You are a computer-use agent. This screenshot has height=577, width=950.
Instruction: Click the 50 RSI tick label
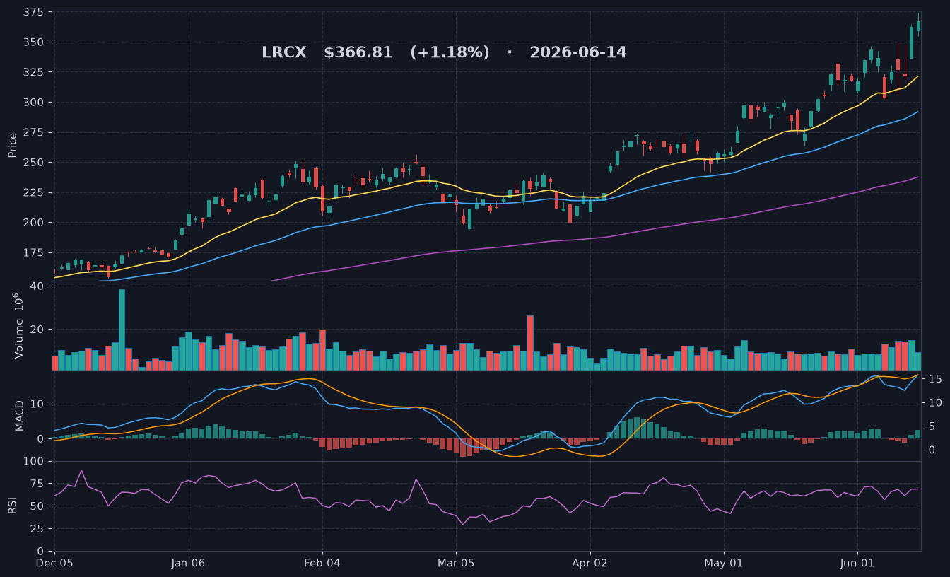pyautogui.click(x=37, y=506)
